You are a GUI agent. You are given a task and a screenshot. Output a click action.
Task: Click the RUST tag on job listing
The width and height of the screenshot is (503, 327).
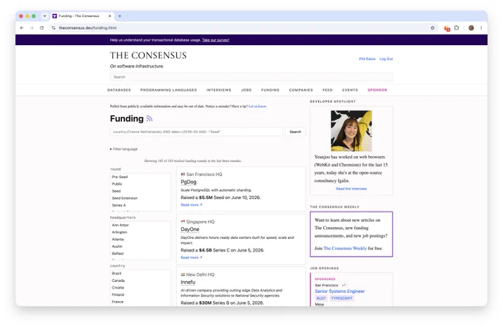(x=321, y=298)
